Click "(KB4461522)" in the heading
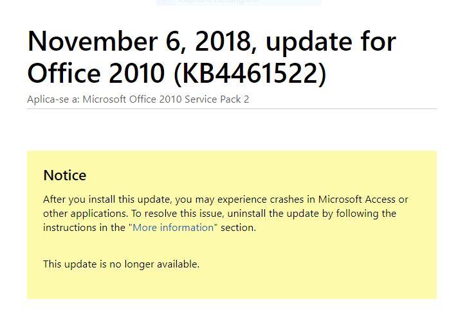 pyautogui.click(x=250, y=73)
